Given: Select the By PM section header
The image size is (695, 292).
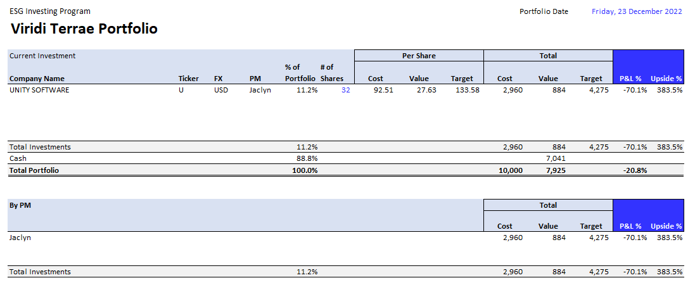Looking at the screenshot, I should [x=20, y=206].
